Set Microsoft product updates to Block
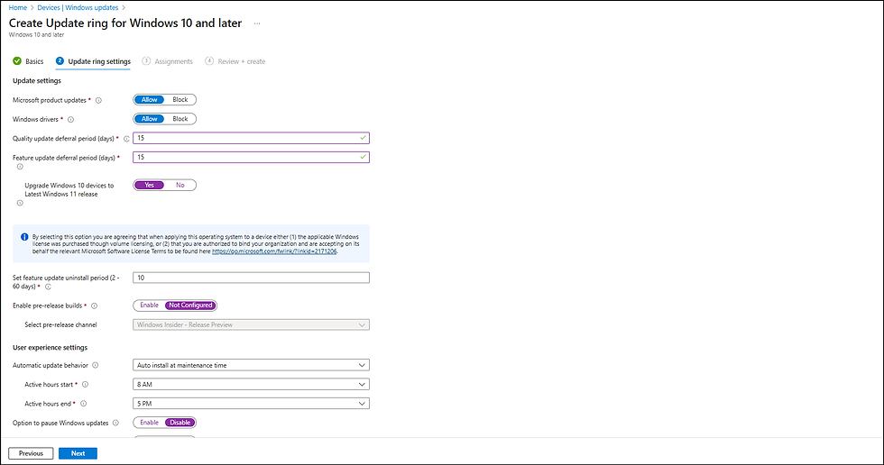Image resolution: width=884 pixels, height=465 pixels. click(180, 100)
